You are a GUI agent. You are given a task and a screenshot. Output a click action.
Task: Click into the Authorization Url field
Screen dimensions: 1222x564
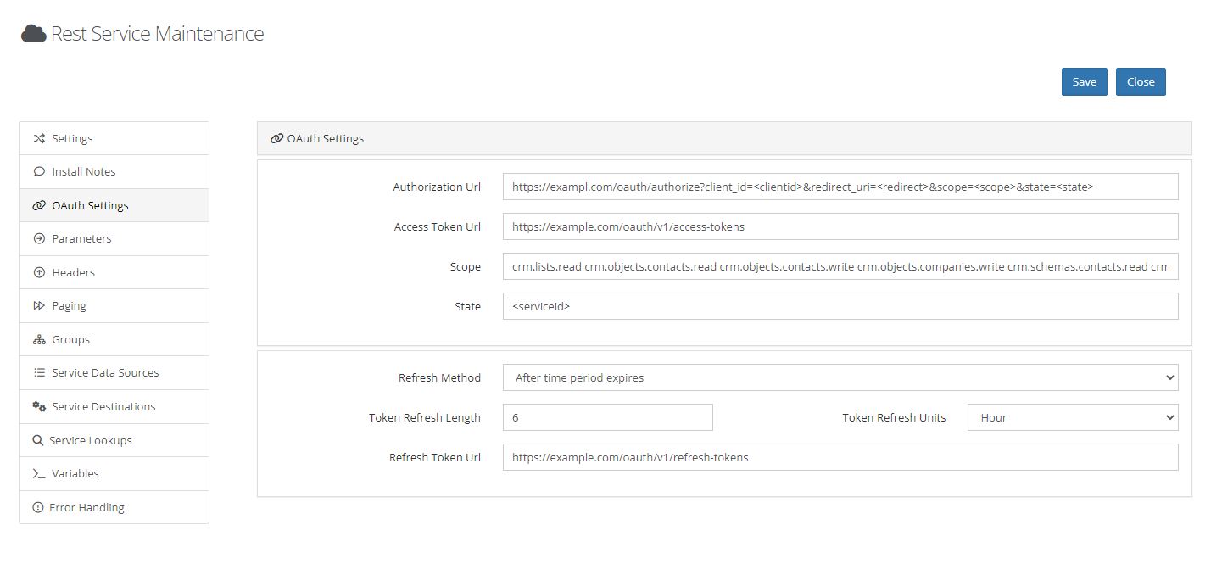(840, 187)
